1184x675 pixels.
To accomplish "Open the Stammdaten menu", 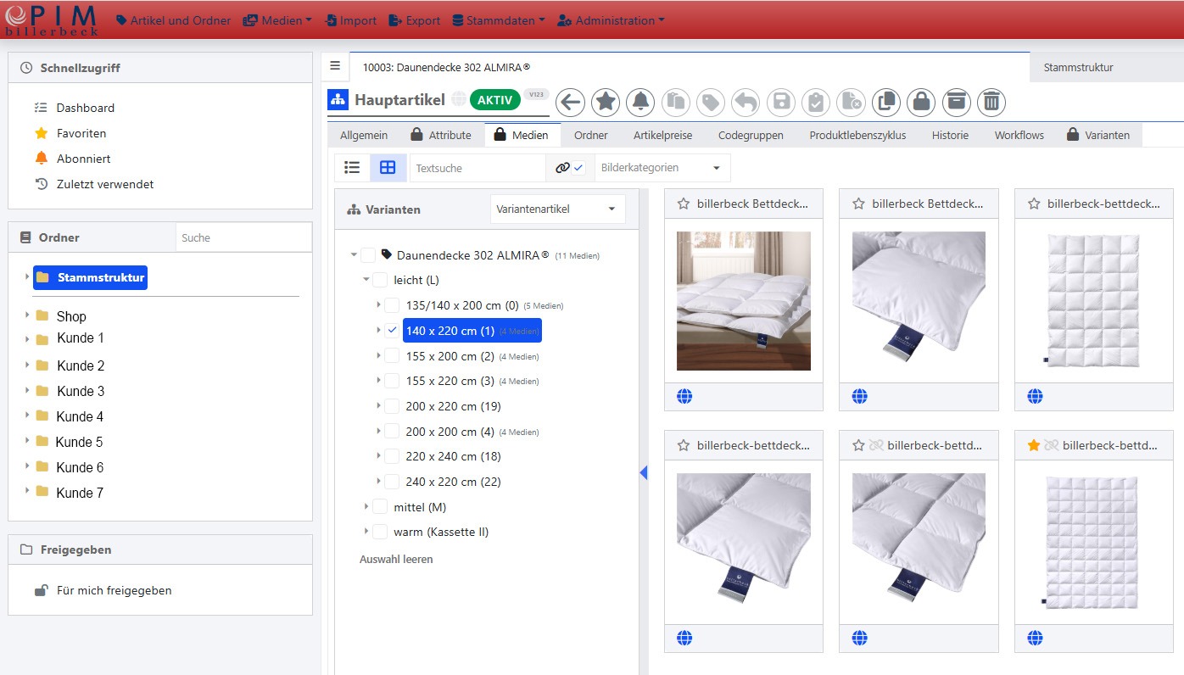I will coord(499,20).
